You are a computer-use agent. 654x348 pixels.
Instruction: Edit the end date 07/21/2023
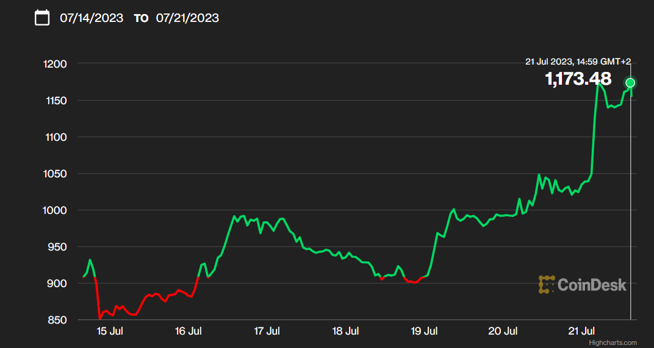187,18
